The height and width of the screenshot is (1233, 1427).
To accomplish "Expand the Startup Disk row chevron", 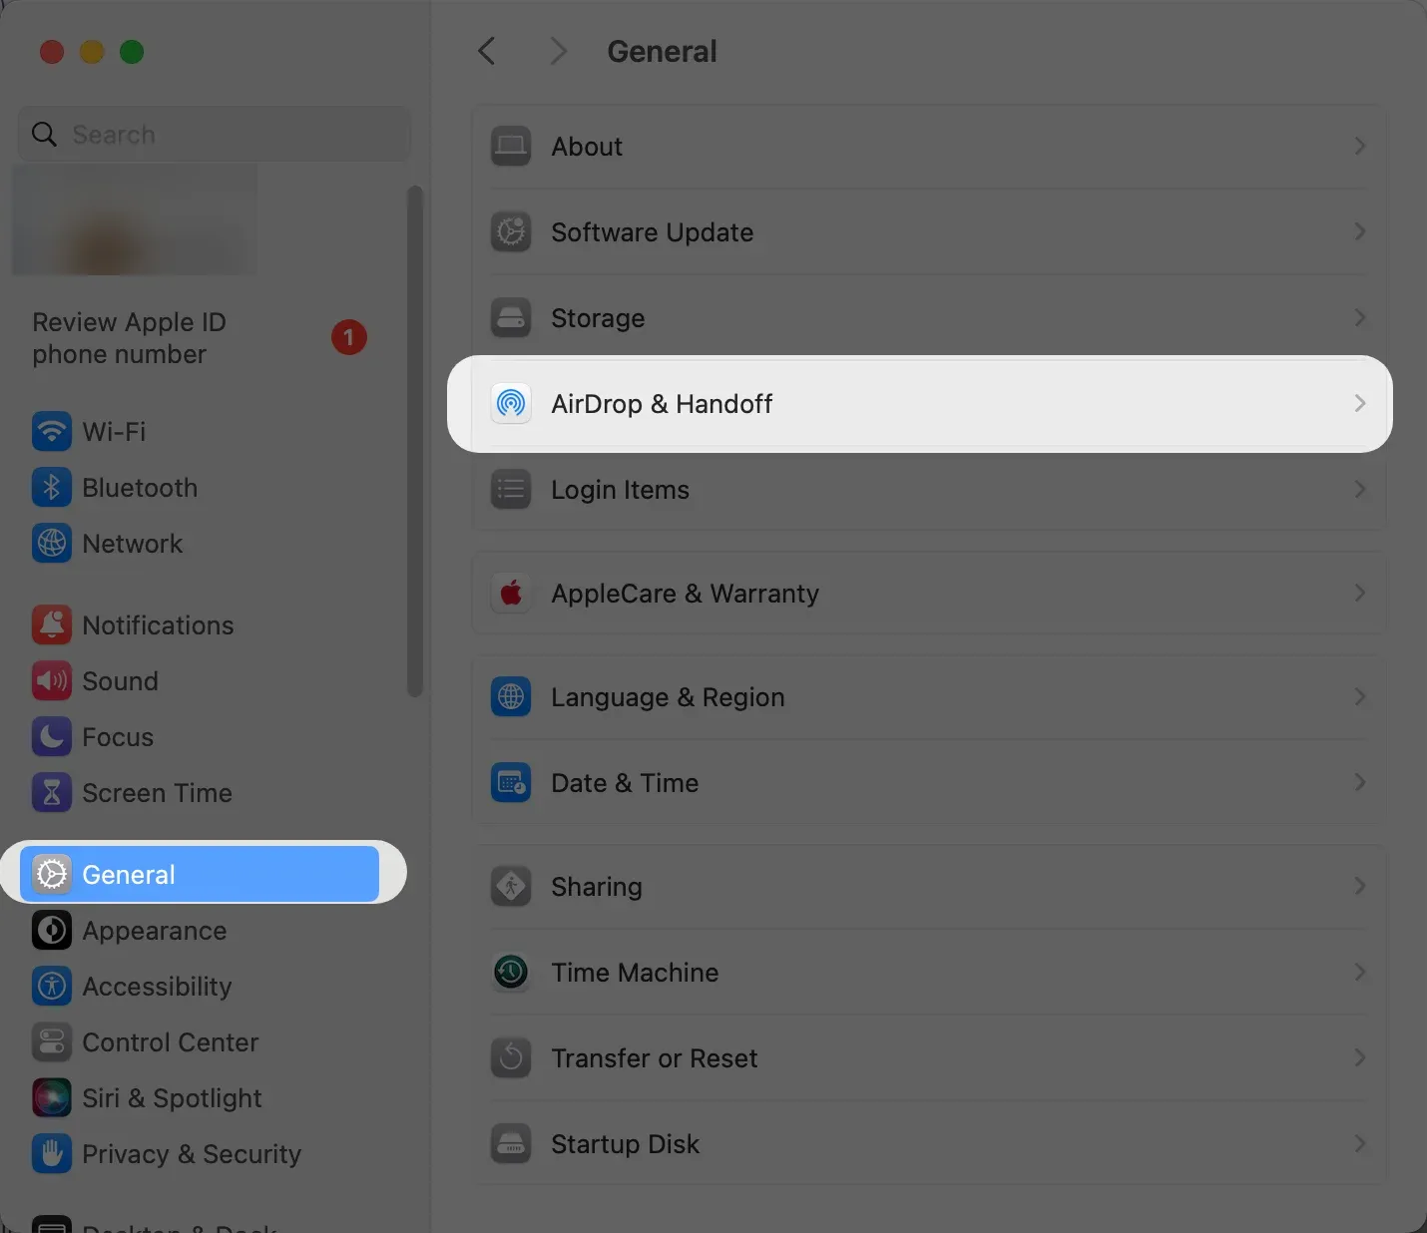I will coord(1360,1144).
